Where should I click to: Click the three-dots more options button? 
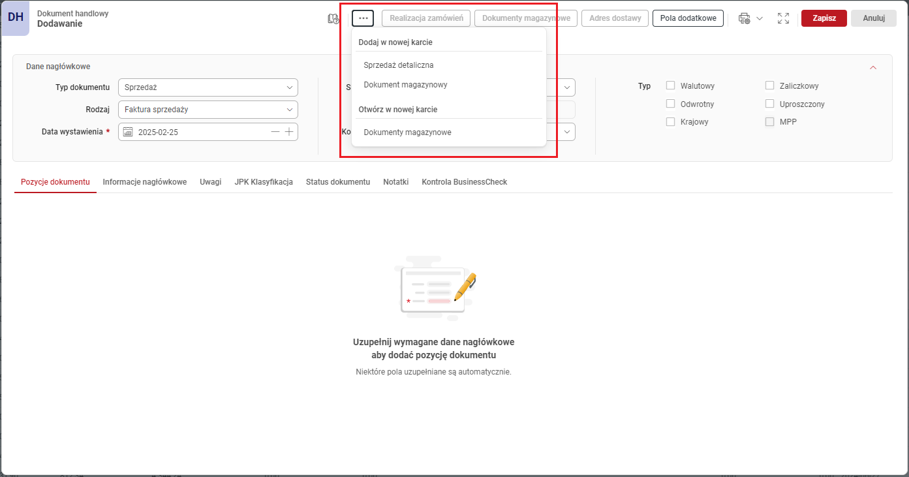click(x=363, y=18)
